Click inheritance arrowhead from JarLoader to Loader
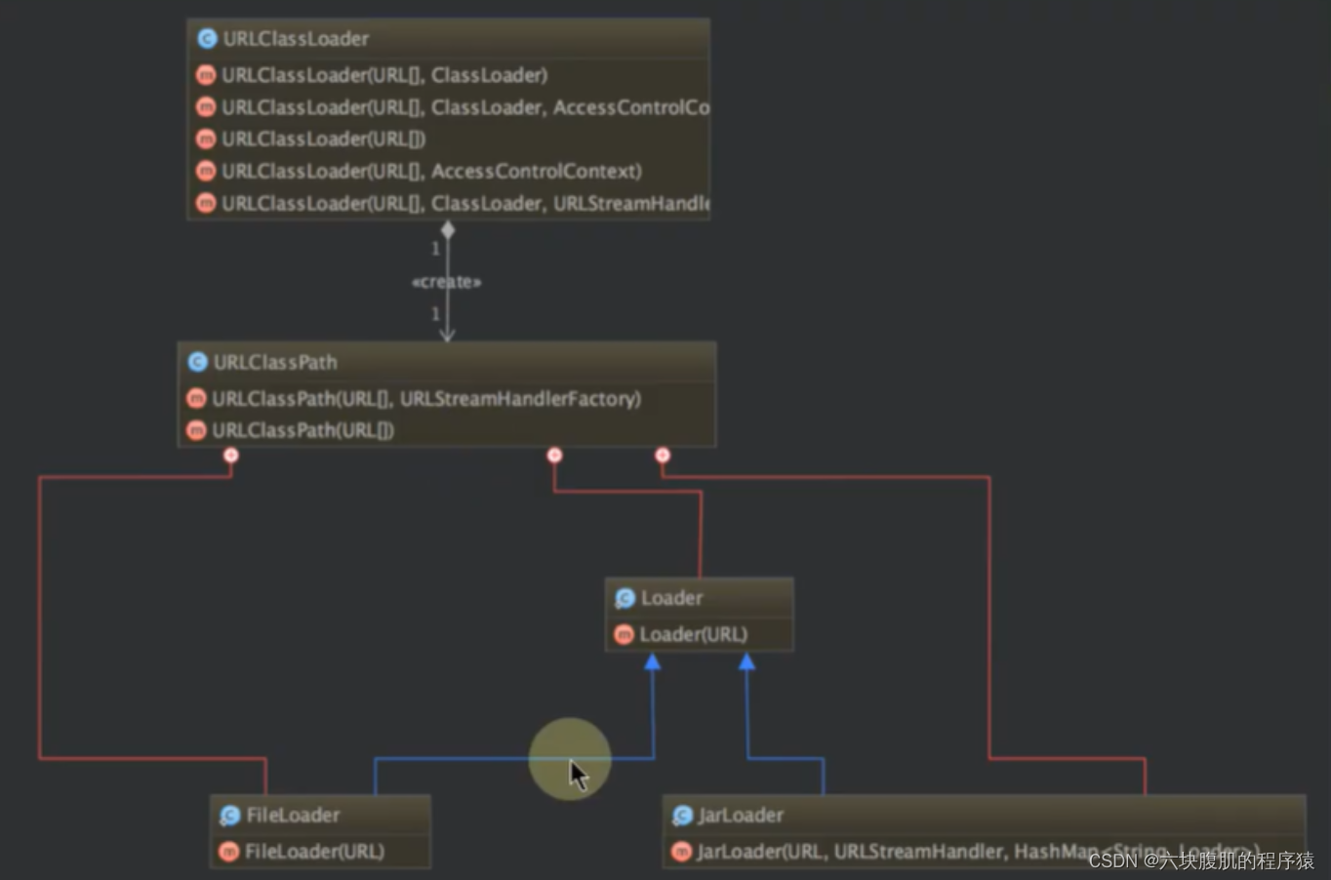This screenshot has height=880, width=1331. click(x=746, y=662)
